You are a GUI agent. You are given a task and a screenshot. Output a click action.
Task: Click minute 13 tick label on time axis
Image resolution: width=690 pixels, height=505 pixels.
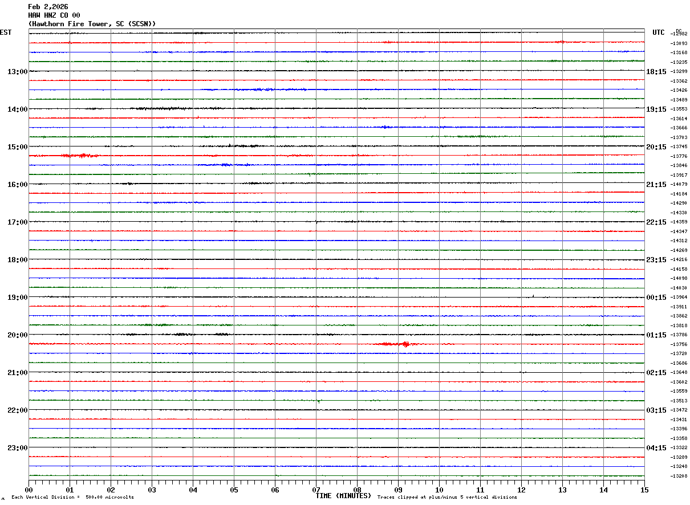[562, 490]
